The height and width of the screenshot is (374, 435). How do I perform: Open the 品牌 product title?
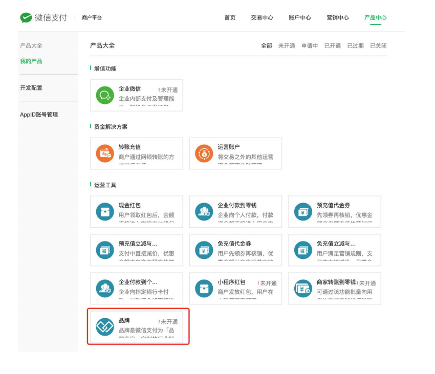[x=124, y=320]
